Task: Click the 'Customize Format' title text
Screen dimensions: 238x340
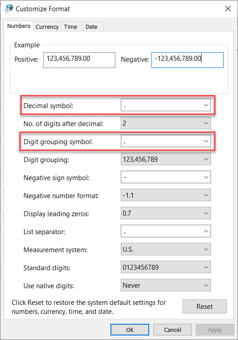Action: click(x=43, y=9)
